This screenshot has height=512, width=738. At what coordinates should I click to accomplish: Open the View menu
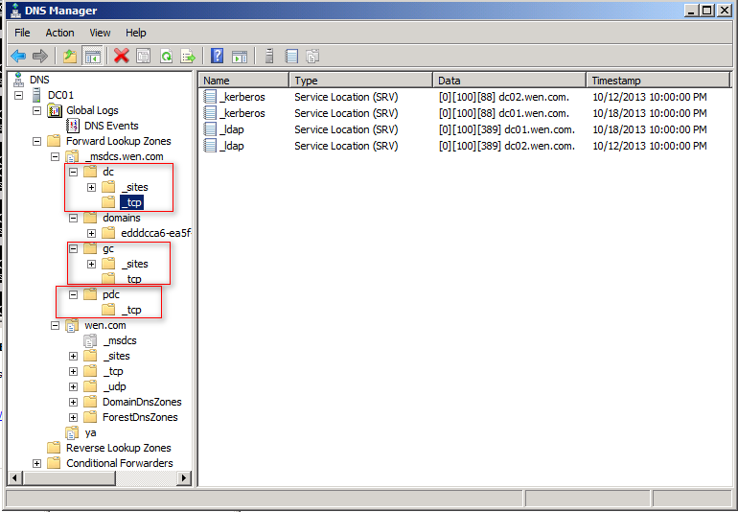click(x=100, y=33)
